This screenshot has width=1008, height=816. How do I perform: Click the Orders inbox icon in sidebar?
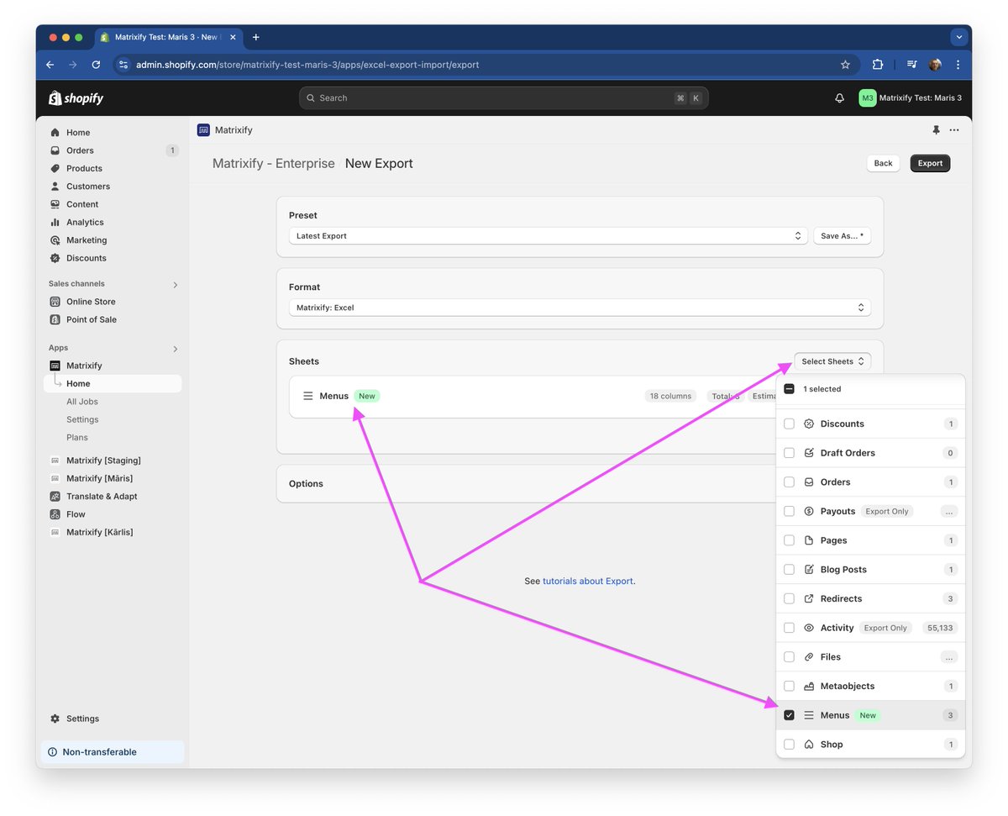point(55,150)
